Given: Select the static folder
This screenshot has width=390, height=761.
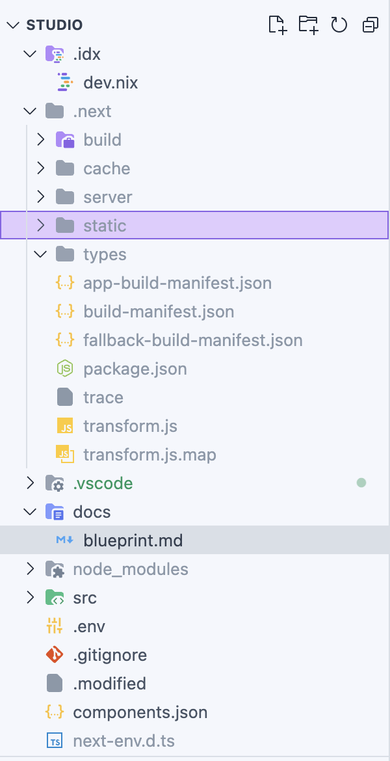Looking at the screenshot, I should (x=105, y=226).
